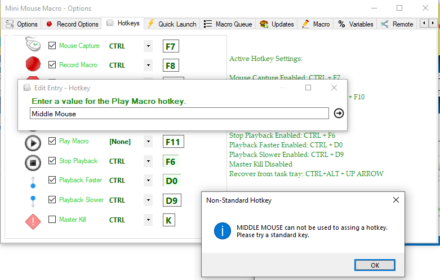Switch to the Record Options tab
The width and height of the screenshot is (440, 280).
(x=73, y=24)
